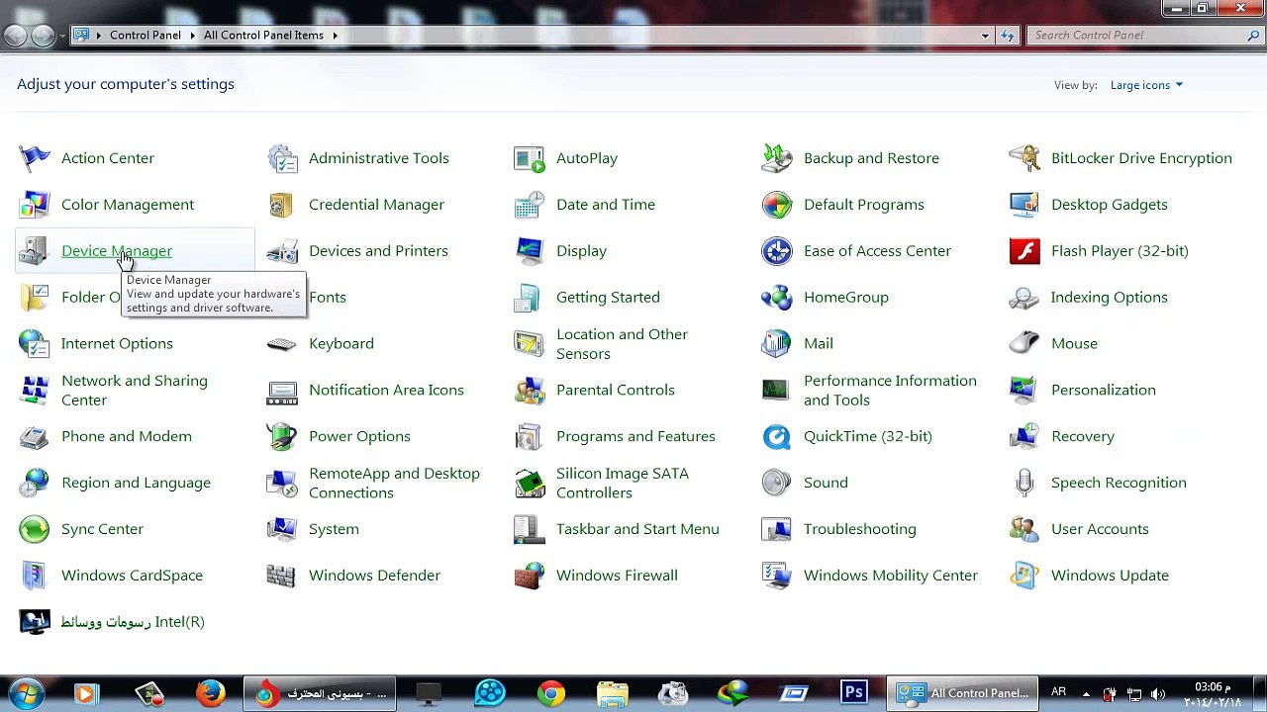Click the refresh button beside the address bar
Viewport: 1267px width, 712px height.
click(1008, 36)
